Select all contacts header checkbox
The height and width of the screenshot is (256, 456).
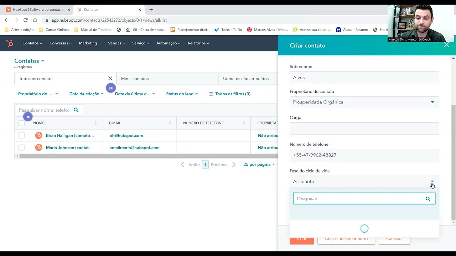coord(21,123)
